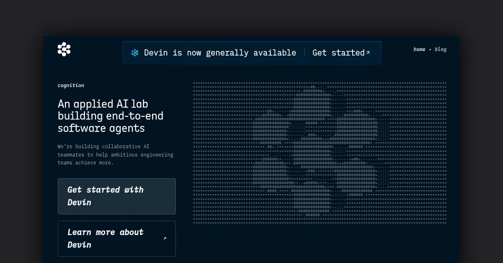
Task: Click the top row of the ASCII pattern
Action: 319,83
